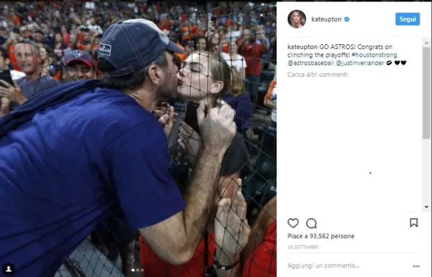Click scrollbar up arrow in comments
Screen dimensions: 432x277
point(426,43)
